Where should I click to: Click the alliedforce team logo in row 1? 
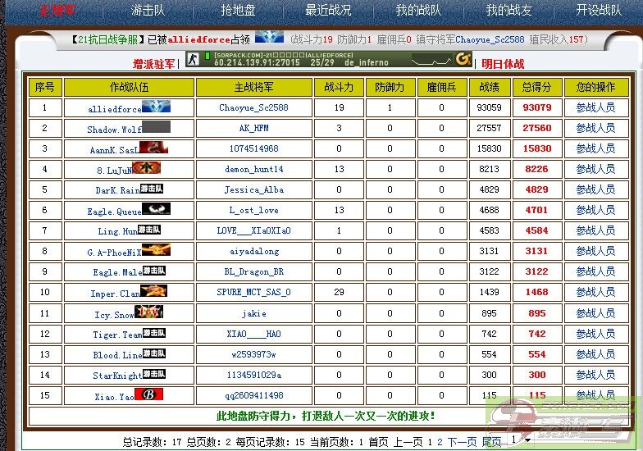click(156, 107)
